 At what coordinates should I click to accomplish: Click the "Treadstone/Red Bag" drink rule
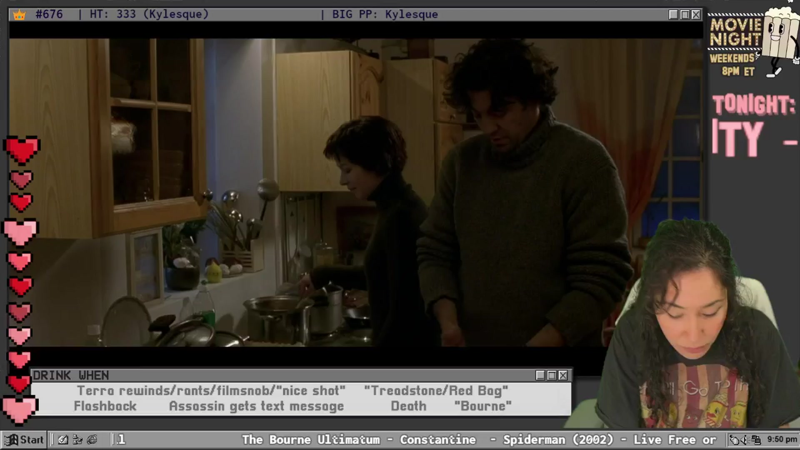(436, 391)
